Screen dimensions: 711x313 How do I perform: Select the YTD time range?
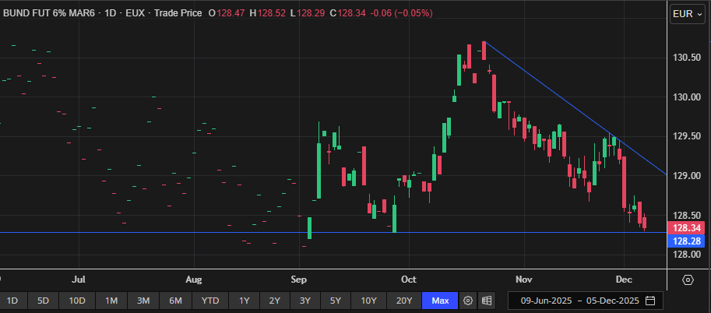pyautogui.click(x=210, y=301)
